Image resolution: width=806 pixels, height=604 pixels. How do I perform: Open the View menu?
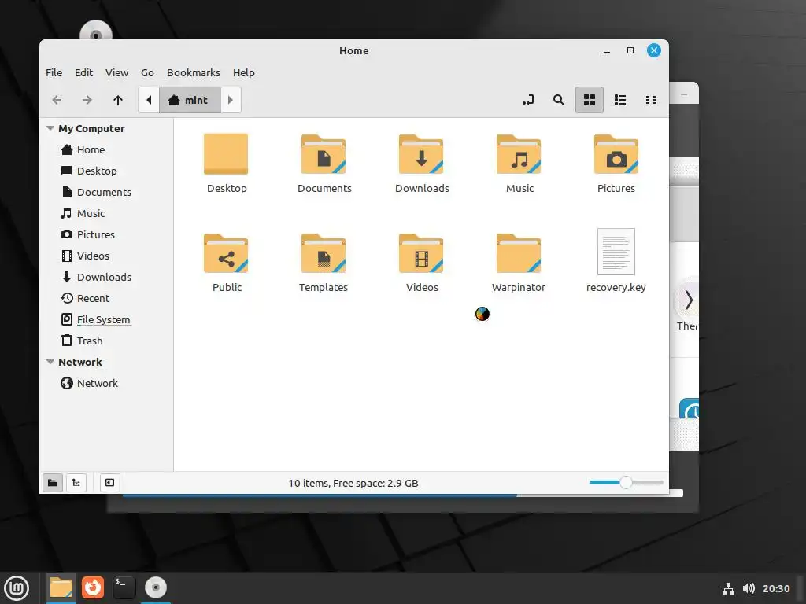point(116,73)
